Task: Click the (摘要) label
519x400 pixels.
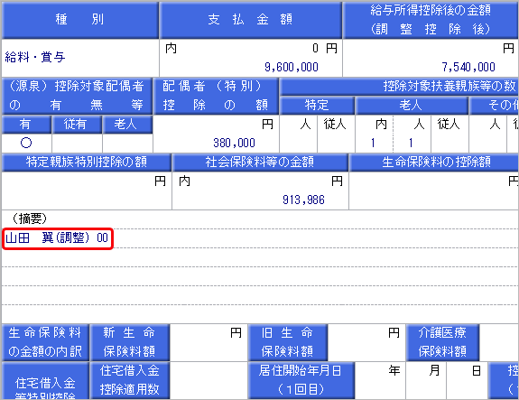Action: point(30,219)
